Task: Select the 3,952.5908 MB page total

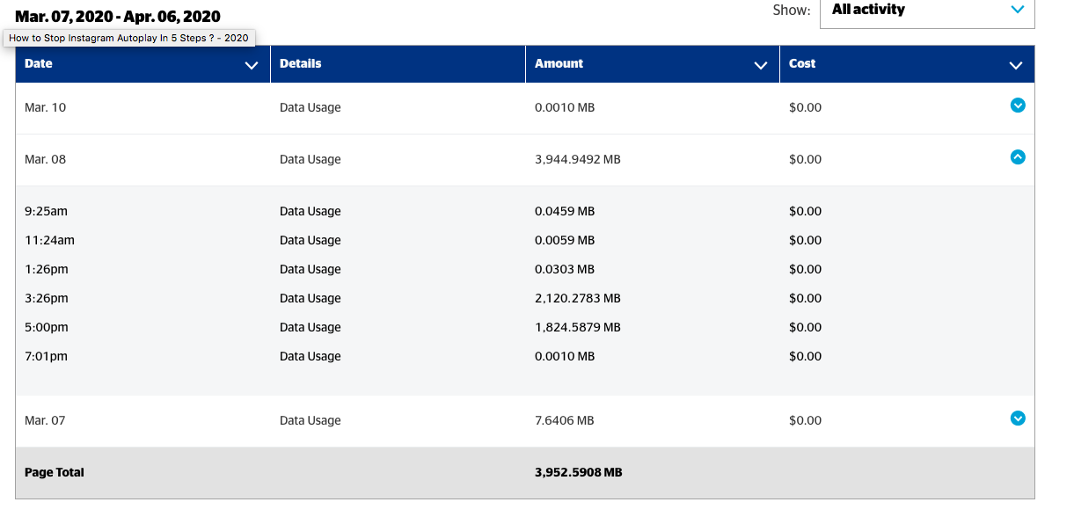Action: click(x=579, y=472)
